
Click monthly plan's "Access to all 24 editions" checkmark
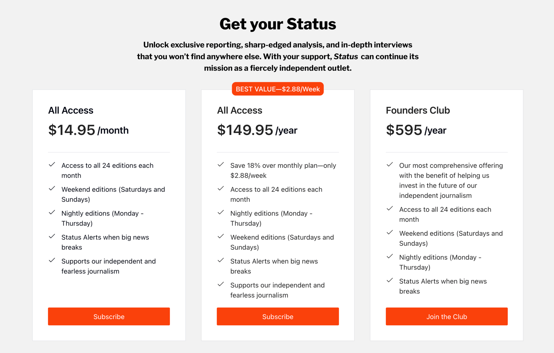[x=52, y=165]
